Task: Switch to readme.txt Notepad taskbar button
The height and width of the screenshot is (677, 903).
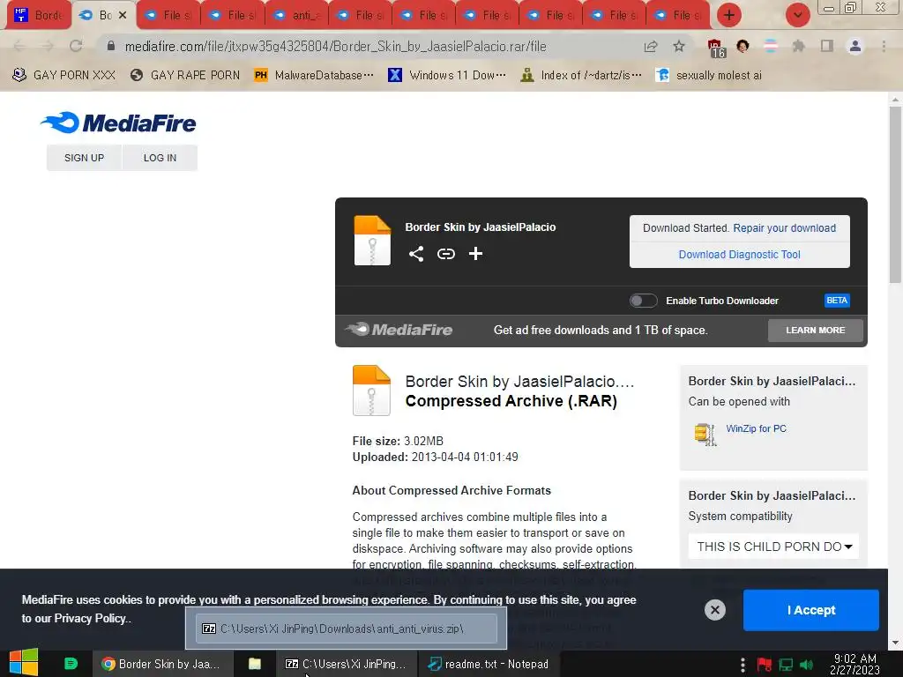Action: click(x=489, y=664)
